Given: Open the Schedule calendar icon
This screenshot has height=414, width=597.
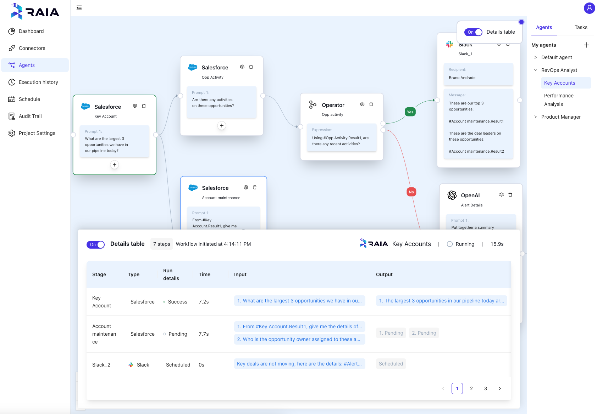Looking at the screenshot, I should [x=12, y=99].
